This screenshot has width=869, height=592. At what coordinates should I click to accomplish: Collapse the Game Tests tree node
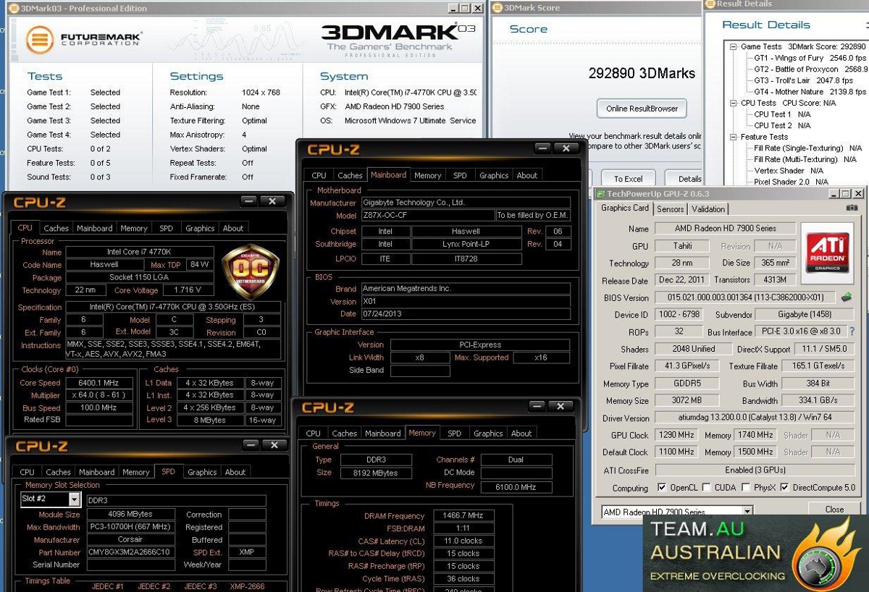[734, 47]
